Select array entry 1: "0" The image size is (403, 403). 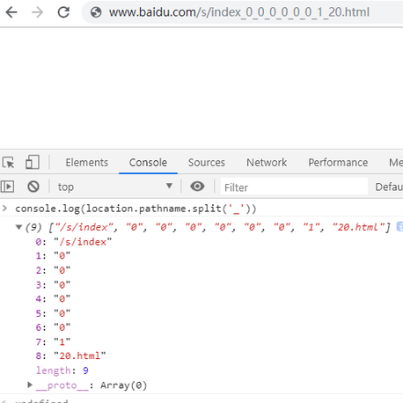point(53,256)
